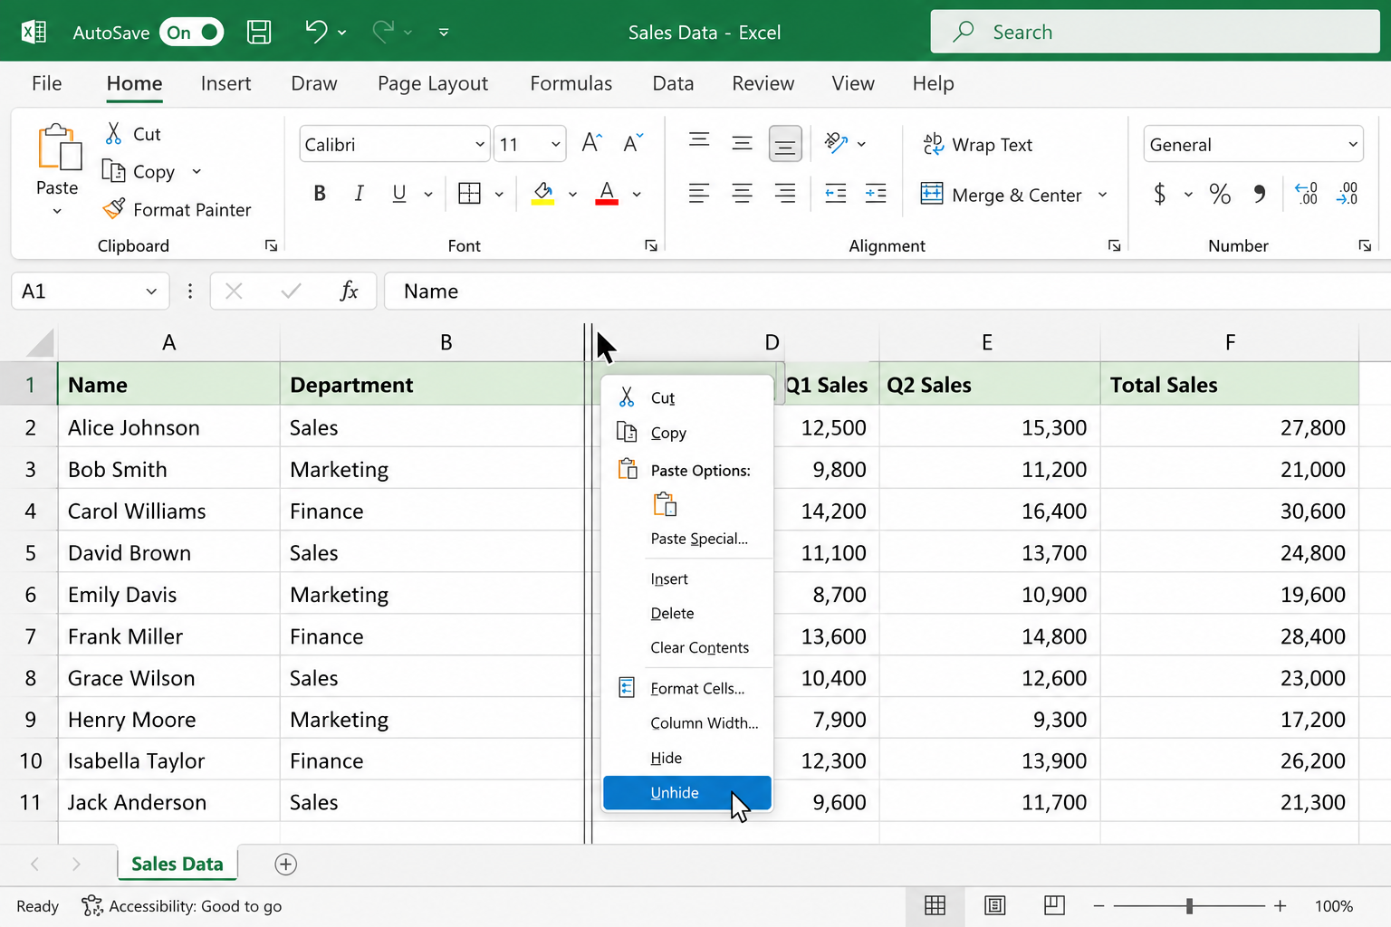Viewport: 1391px width, 927px height.
Task: Apply the yellow fill color bucket
Action: (542, 193)
